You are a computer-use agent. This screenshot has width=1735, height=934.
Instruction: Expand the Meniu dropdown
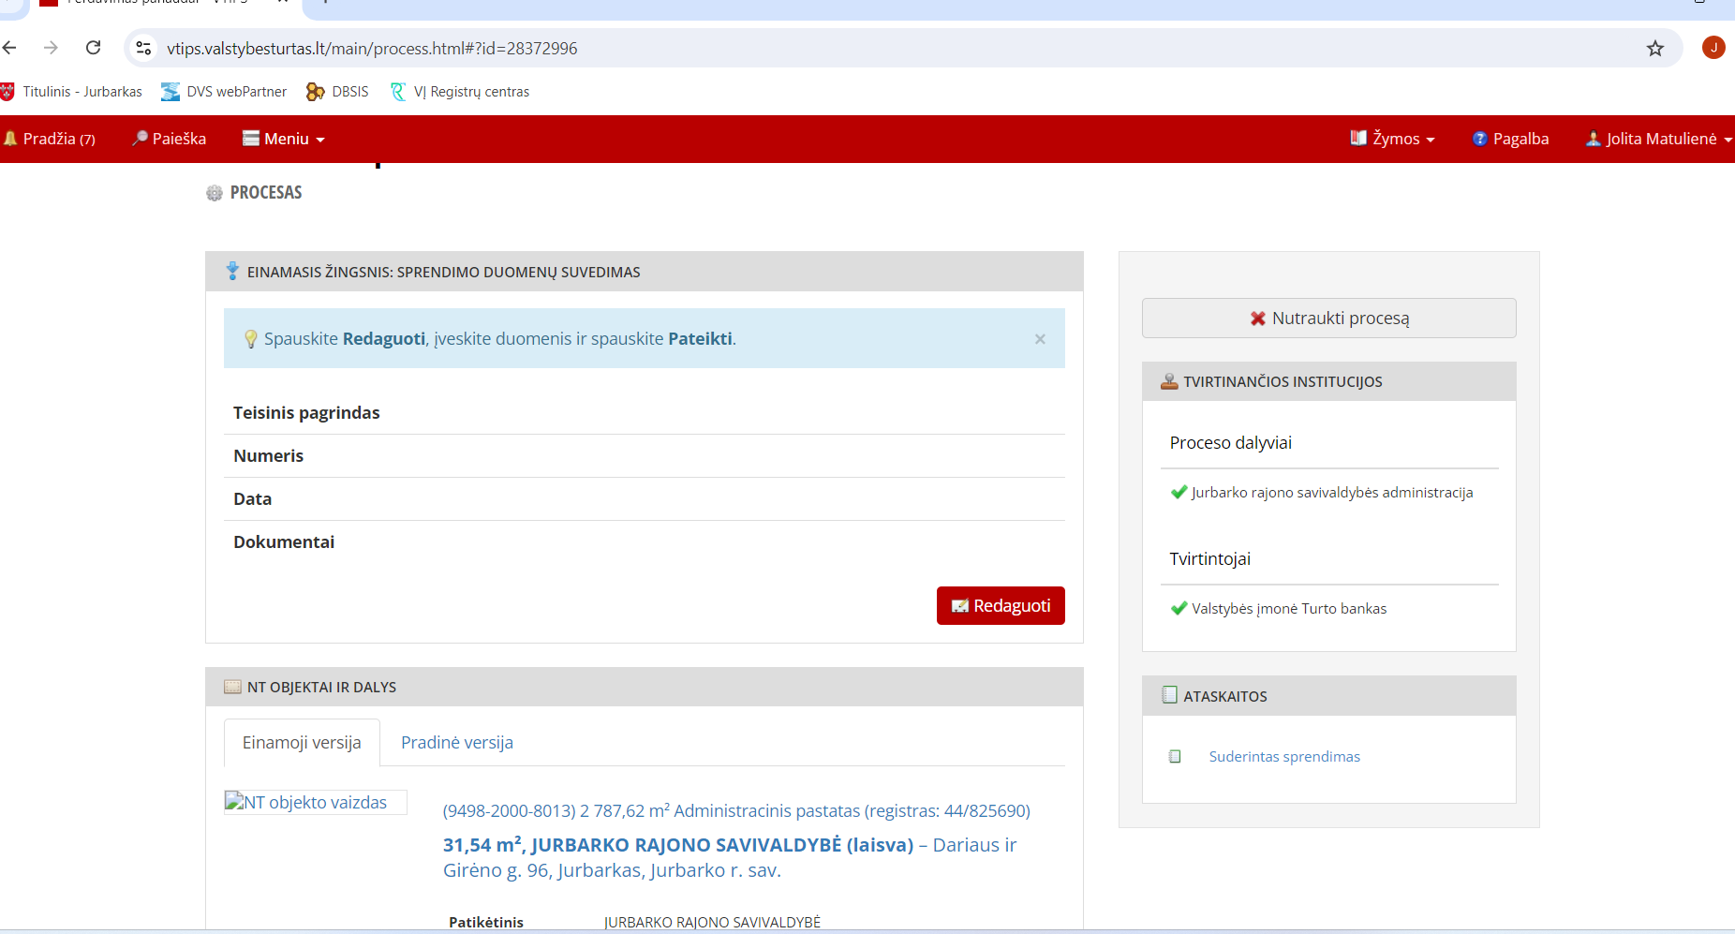click(x=284, y=139)
